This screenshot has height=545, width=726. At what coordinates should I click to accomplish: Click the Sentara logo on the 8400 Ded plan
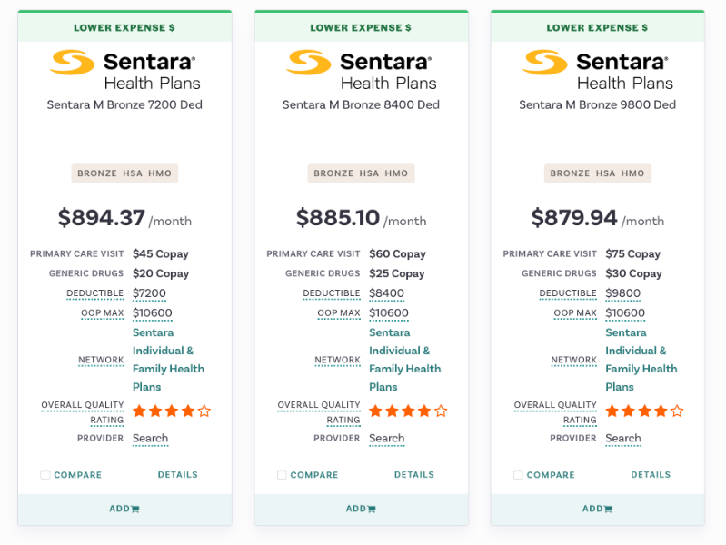click(361, 70)
